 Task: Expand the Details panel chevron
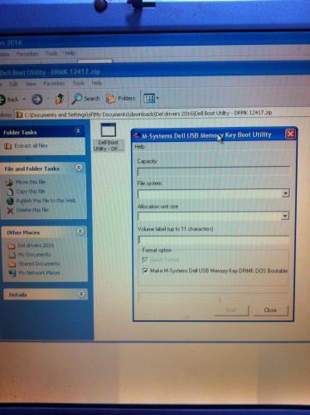[x=81, y=294]
